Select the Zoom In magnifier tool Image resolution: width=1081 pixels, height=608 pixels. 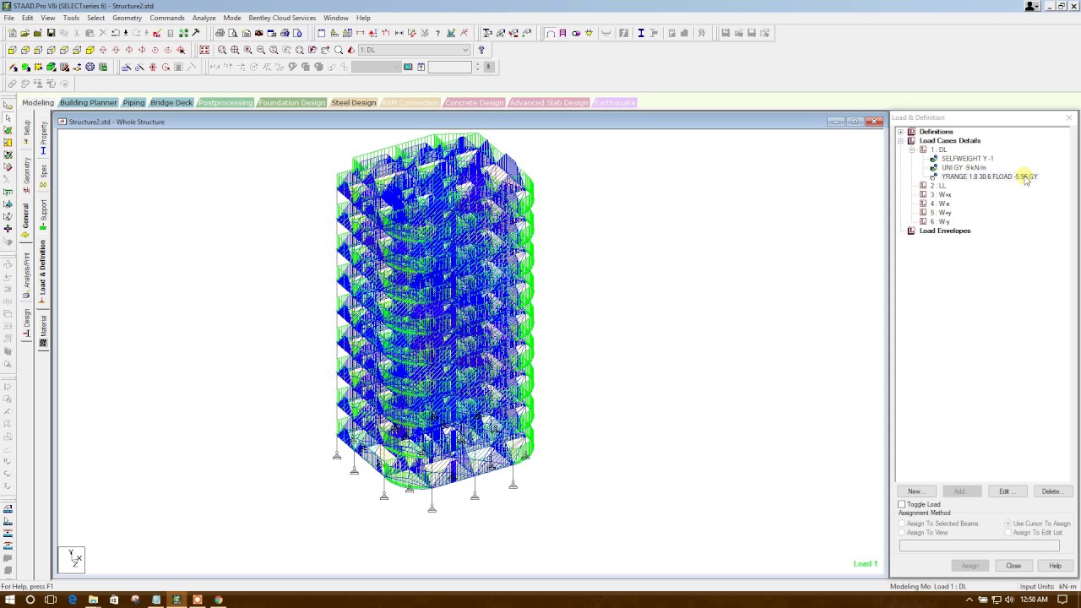coord(247,50)
